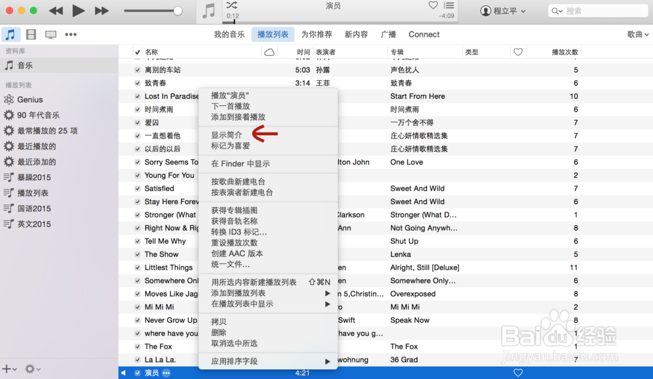The height and width of the screenshot is (379, 653).
Task: Open the more media types ellipsis icon
Action: [x=71, y=34]
